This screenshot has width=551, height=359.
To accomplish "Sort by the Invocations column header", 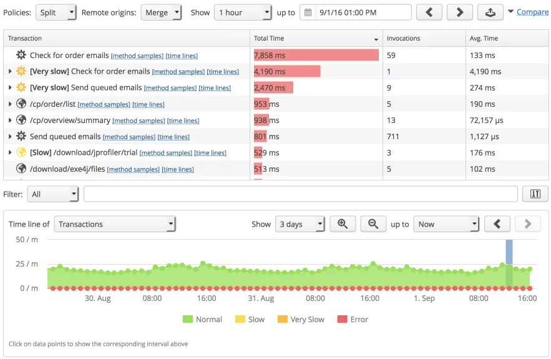I will click(424, 38).
